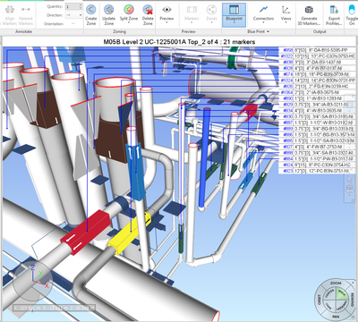The image size is (358, 322).
Task: Open the Views dropdown arrow
Action: (286, 22)
